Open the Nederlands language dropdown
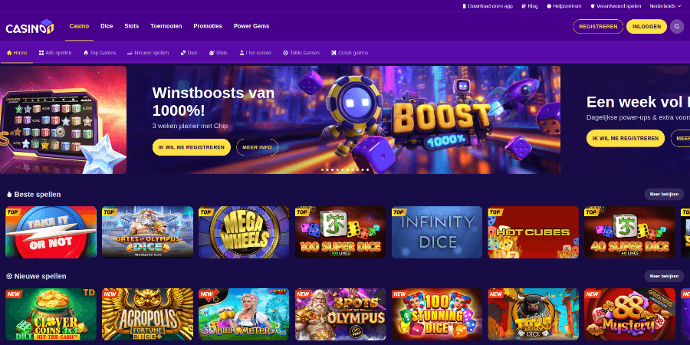 [665, 6]
